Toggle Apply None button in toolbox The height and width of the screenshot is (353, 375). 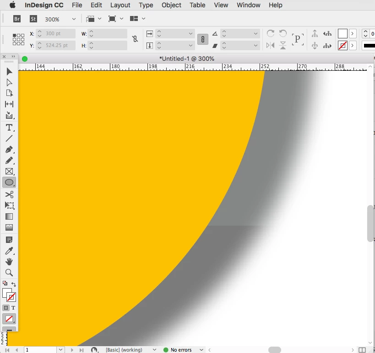(9, 319)
